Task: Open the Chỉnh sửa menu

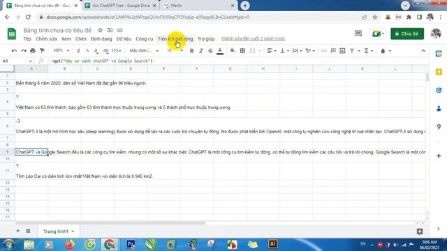Action: pyautogui.click(x=46, y=39)
